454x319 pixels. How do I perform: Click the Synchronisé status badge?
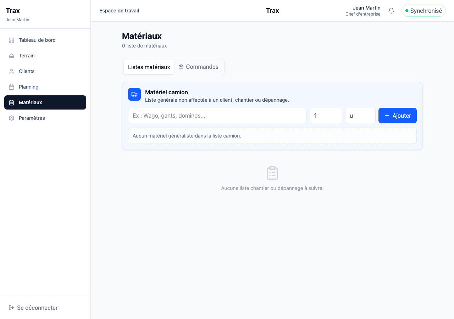[423, 11]
